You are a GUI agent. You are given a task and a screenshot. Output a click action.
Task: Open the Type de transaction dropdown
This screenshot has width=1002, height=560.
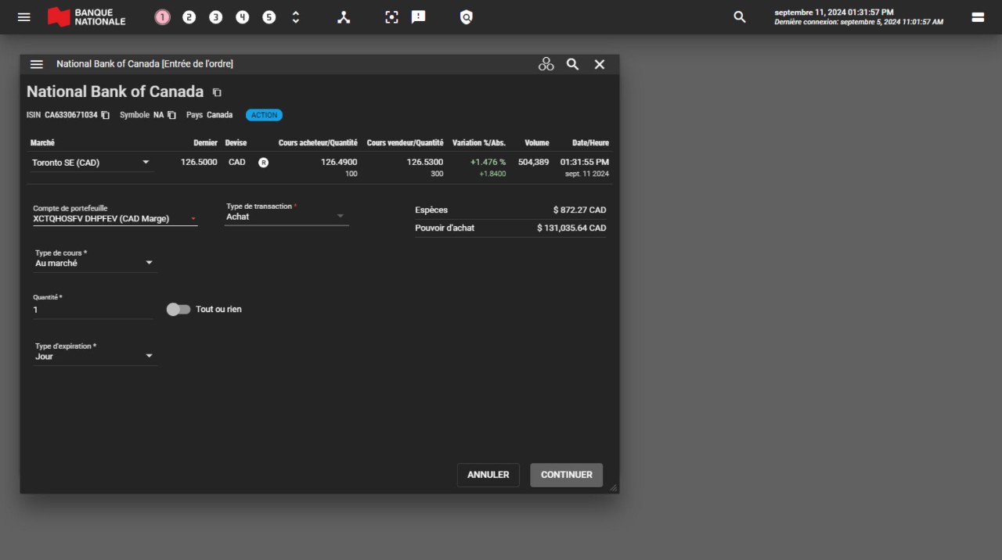(287, 213)
